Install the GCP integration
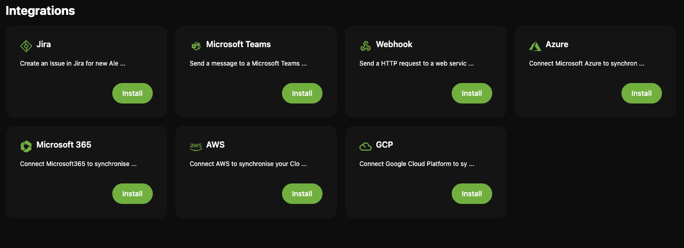Image resolution: width=684 pixels, height=248 pixels. coord(472,194)
